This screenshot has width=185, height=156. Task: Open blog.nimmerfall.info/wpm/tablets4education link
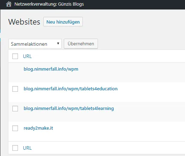[x=70, y=89]
